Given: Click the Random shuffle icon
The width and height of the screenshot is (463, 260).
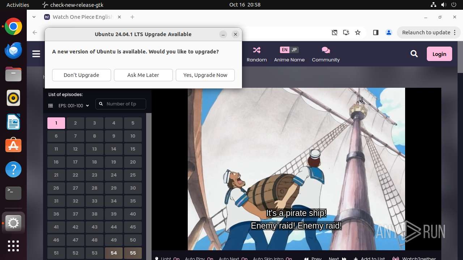Looking at the screenshot, I should 257,50.
